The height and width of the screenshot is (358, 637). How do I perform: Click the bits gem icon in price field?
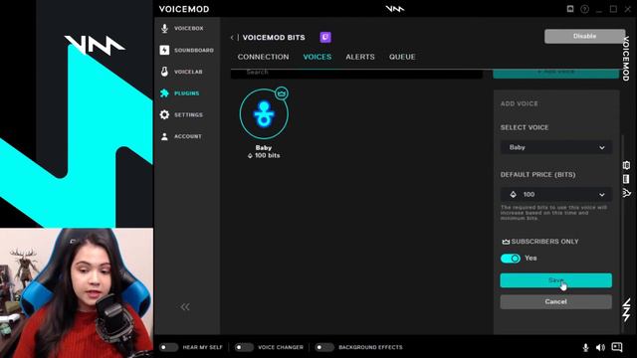tap(514, 195)
